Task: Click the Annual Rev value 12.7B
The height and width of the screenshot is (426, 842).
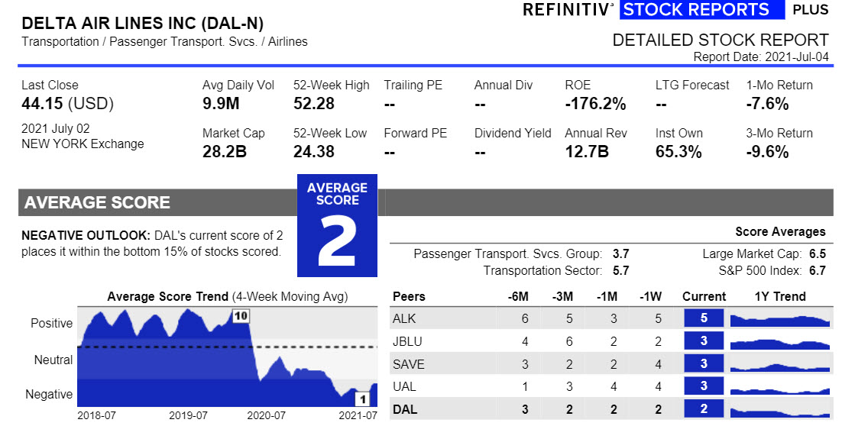Action: click(586, 152)
